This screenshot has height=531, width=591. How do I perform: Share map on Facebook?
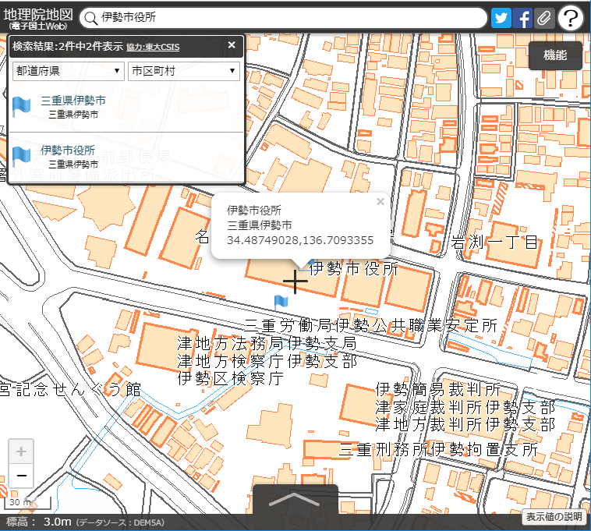coord(522,18)
